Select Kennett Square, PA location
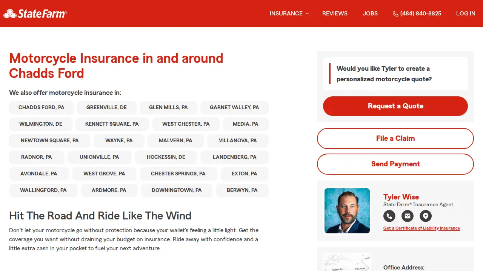Image resolution: width=483 pixels, height=271 pixels. tap(112, 124)
